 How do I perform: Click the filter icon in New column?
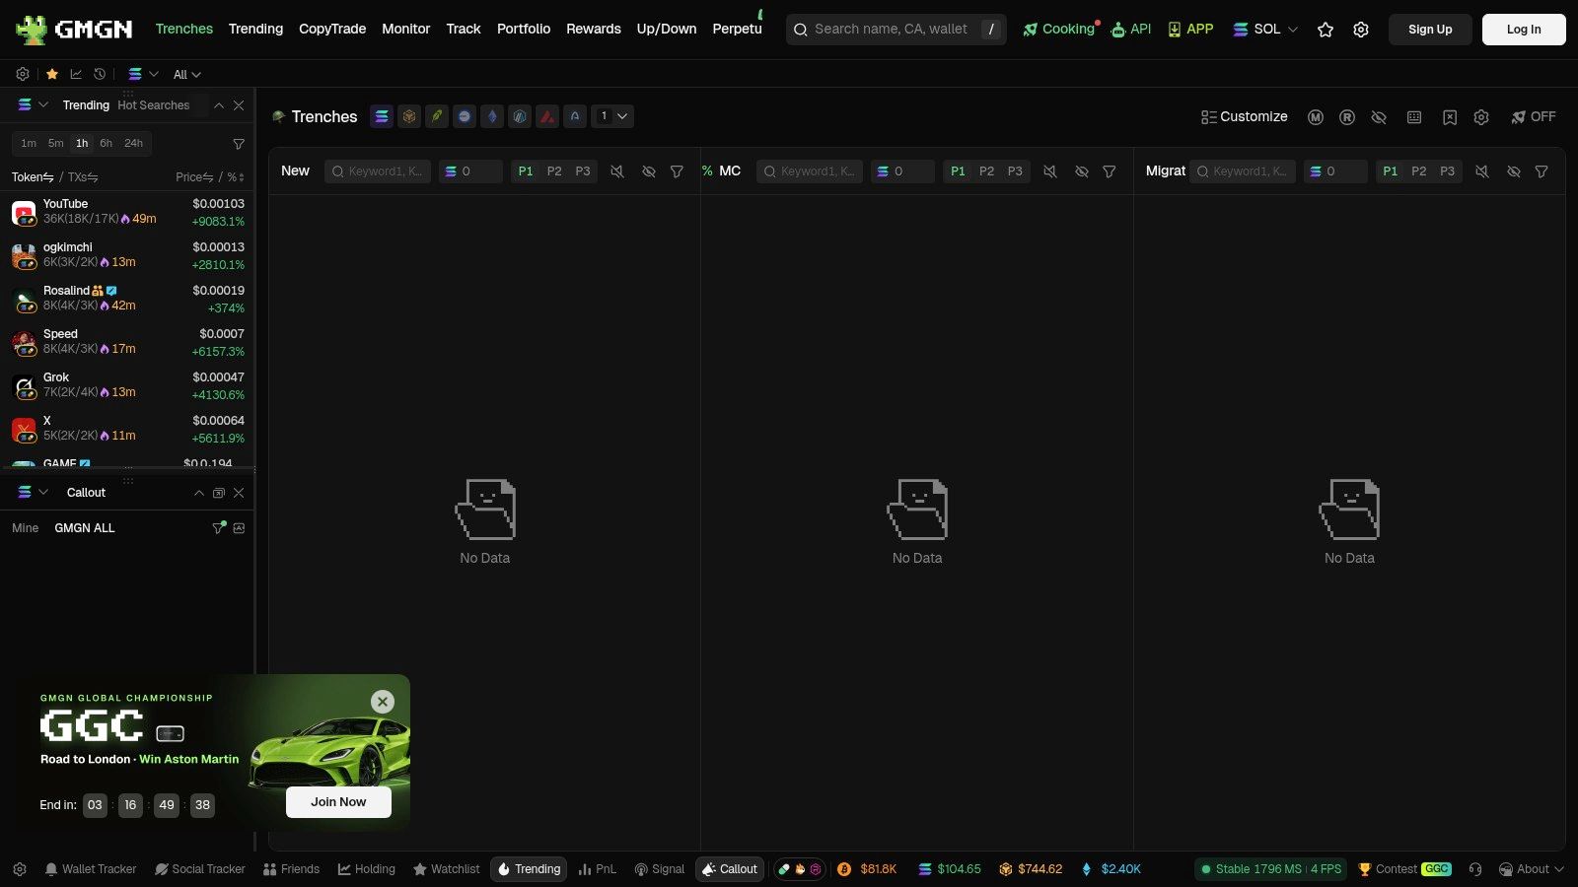pos(677,171)
